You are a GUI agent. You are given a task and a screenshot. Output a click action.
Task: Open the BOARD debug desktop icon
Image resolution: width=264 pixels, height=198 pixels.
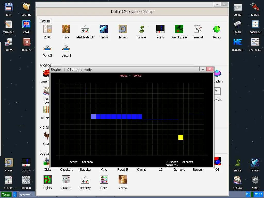pos(237,7)
